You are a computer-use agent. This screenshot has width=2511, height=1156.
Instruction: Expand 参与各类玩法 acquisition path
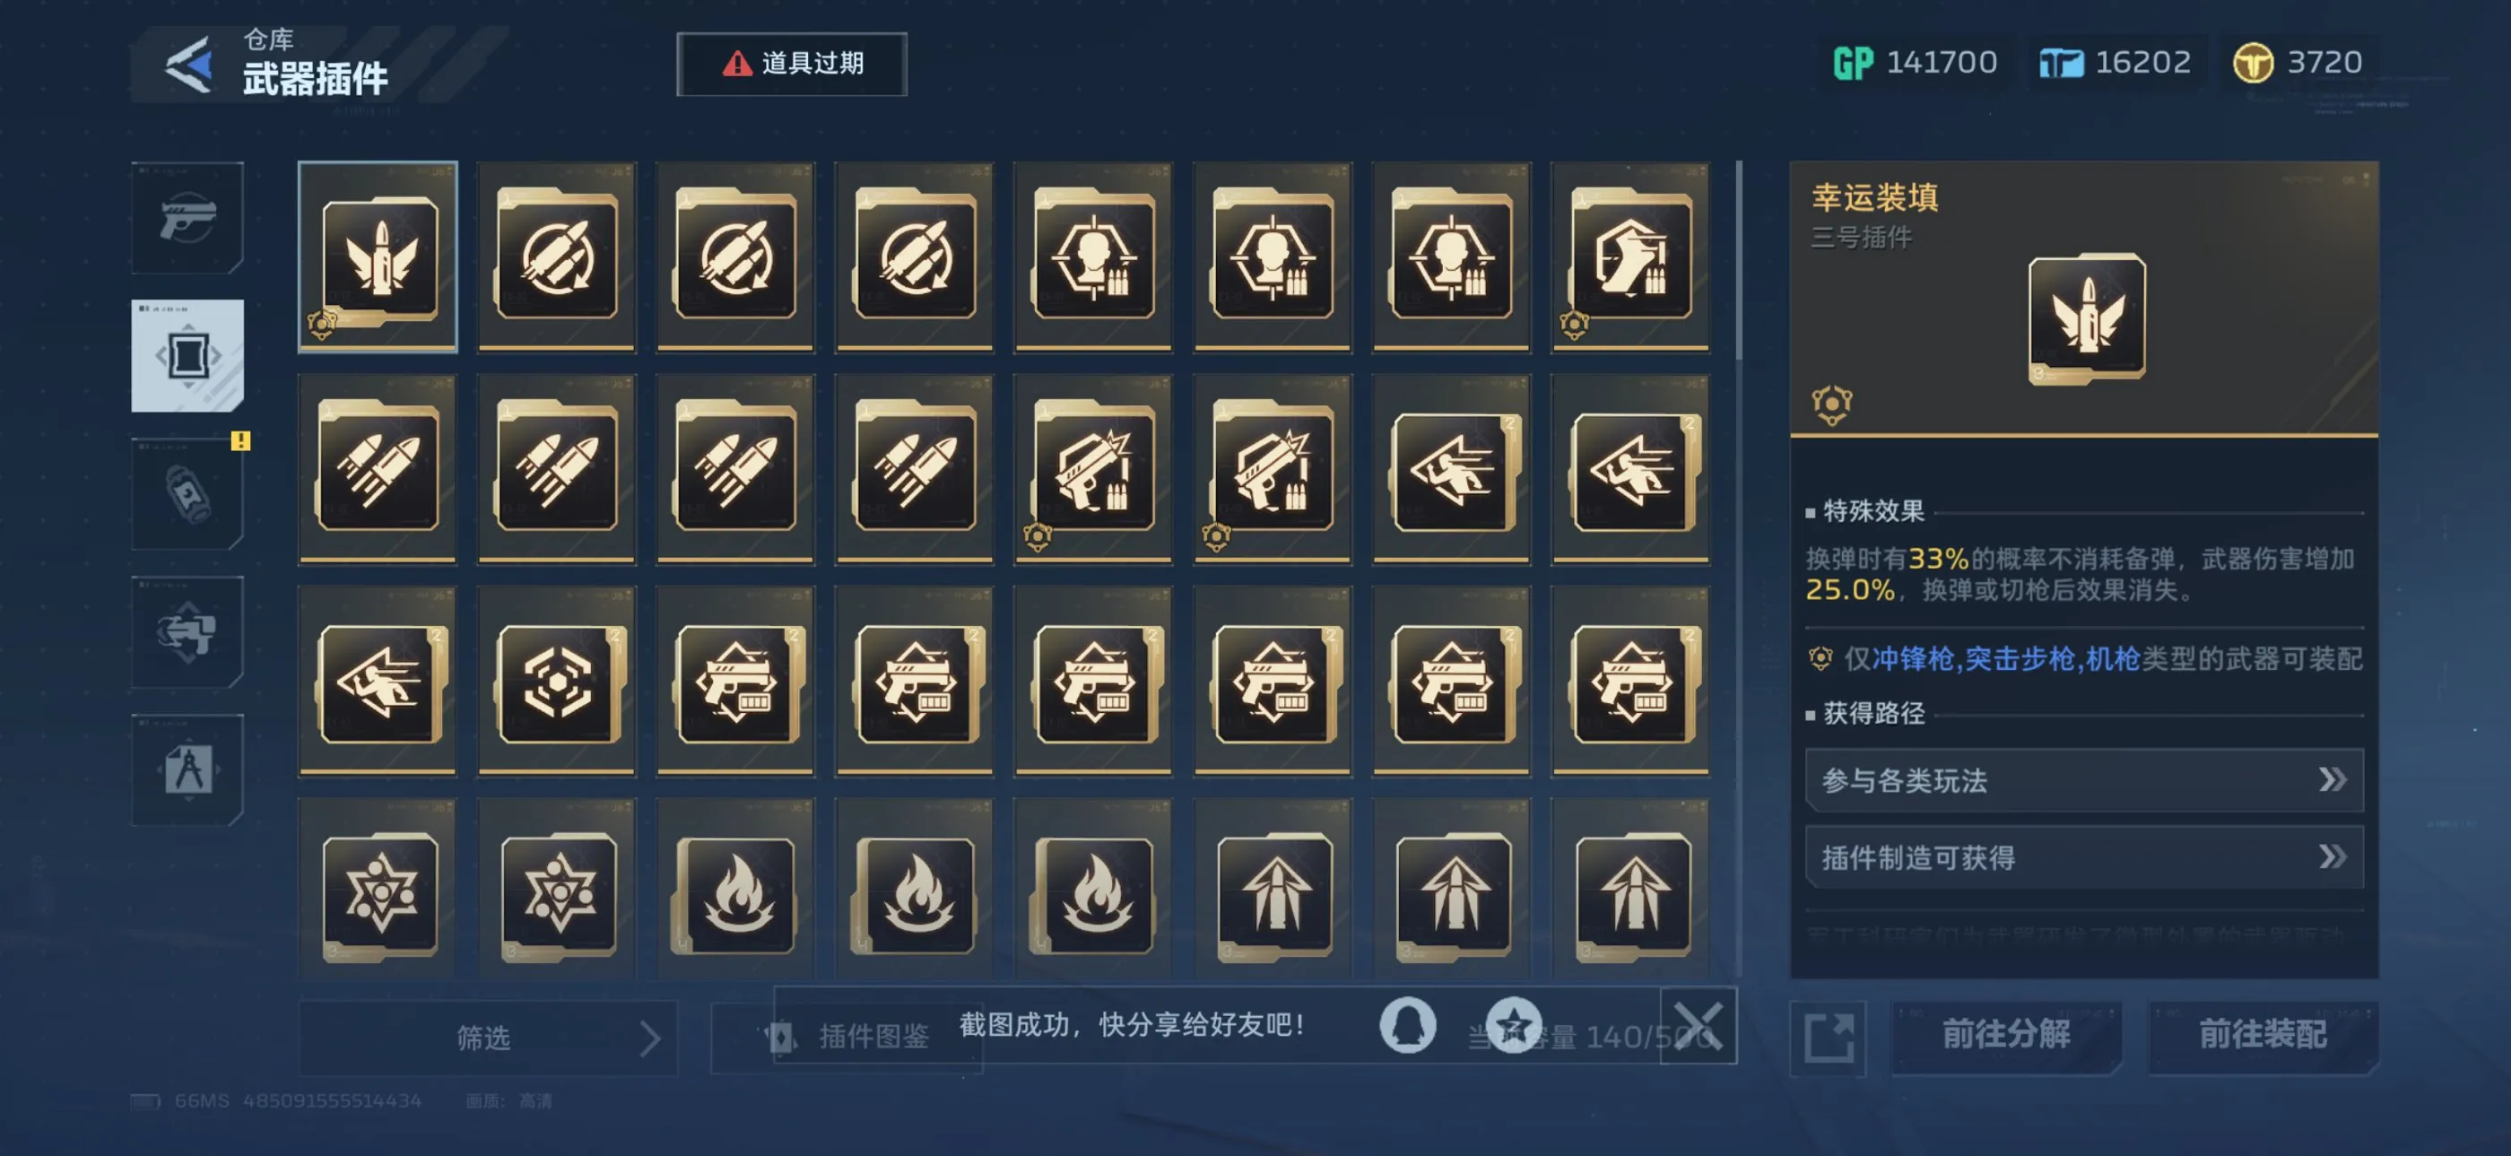point(2084,779)
